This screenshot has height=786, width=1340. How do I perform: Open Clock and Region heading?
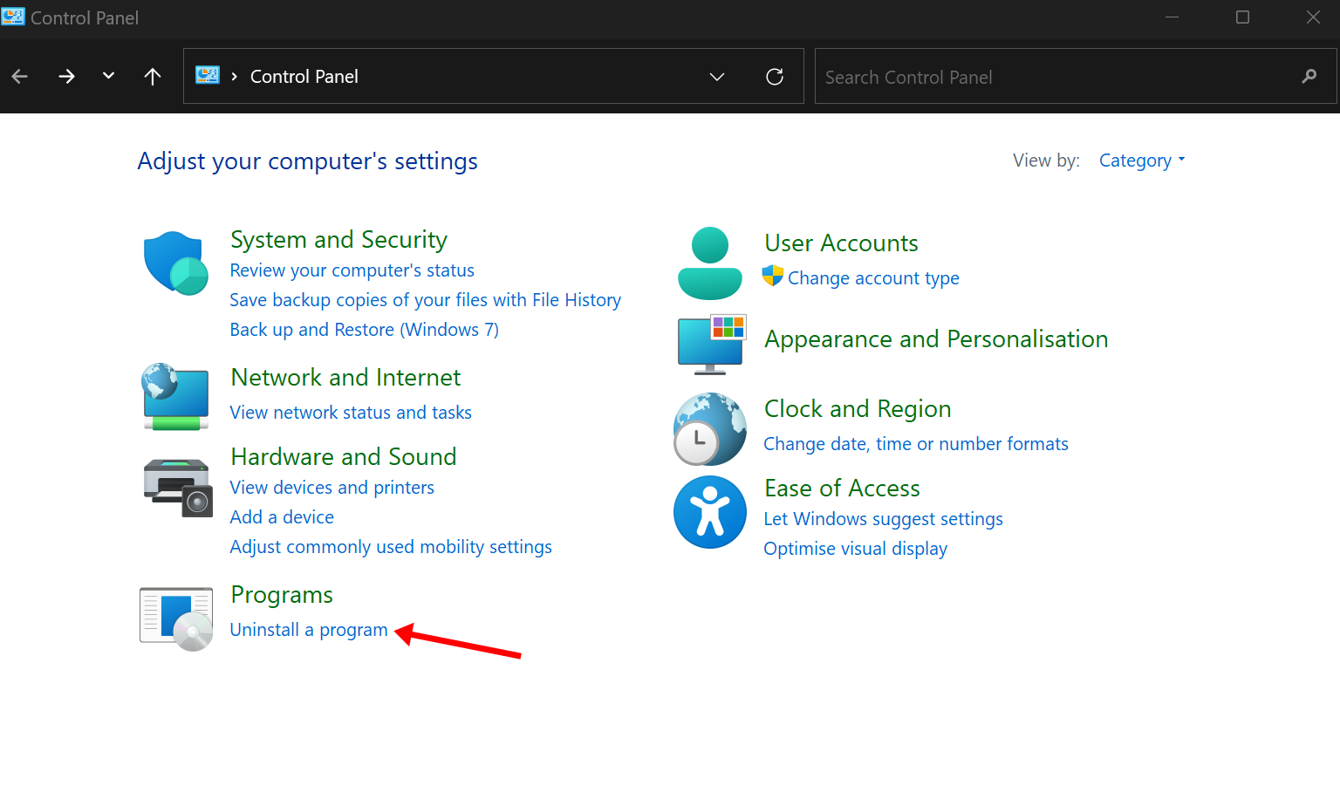pos(858,409)
